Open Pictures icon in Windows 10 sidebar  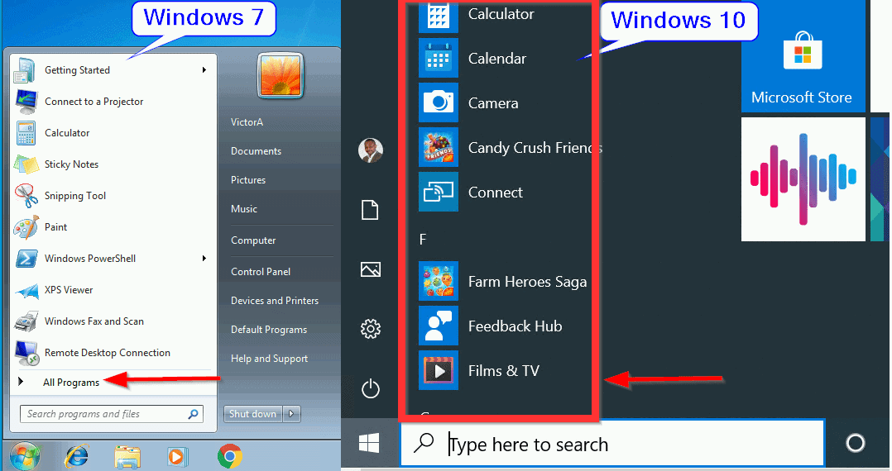[371, 269]
